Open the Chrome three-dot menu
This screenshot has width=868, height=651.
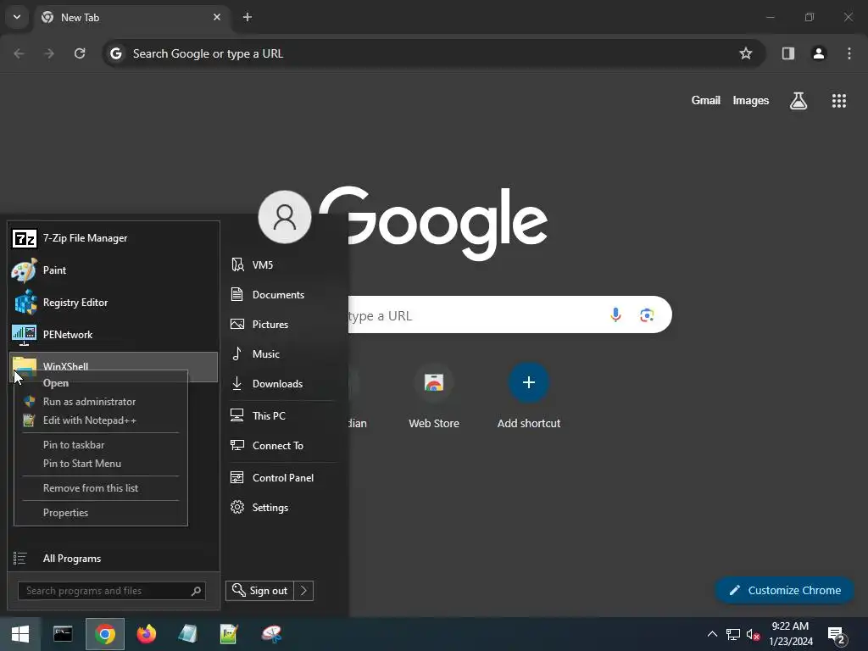[849, 53]
